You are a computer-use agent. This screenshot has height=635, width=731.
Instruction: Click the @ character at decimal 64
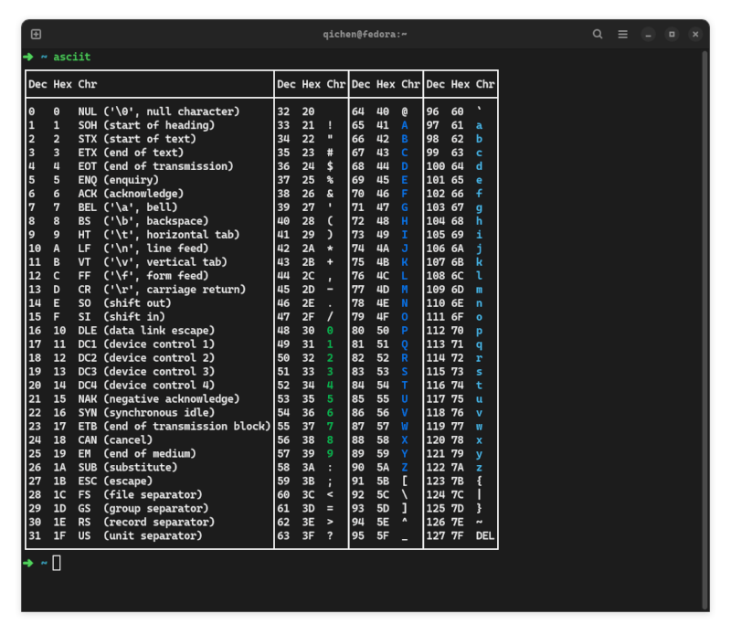(405, 111)
